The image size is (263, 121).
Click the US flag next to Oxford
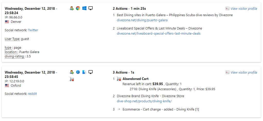(x=7, y=86)
